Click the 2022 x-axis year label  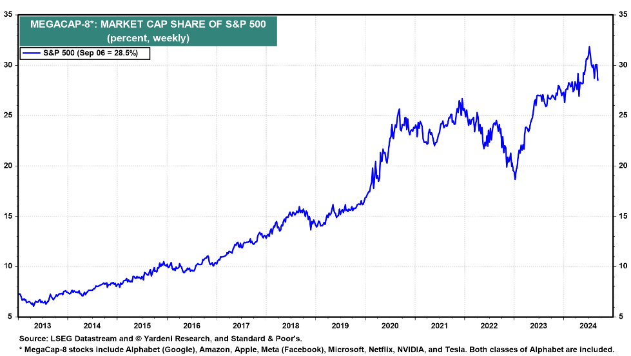[490, 325]
